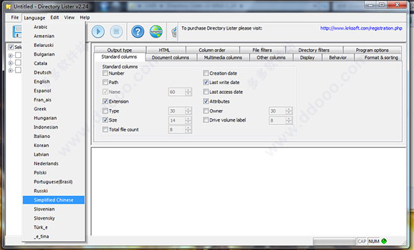Image resolution: width=414 pixels, height=250 pixels.
Task: Select Portuguese(Brasil) language
Action: [x=54, y=182]
